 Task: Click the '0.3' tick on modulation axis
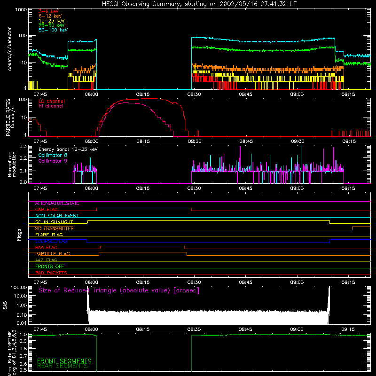[23, 146]
